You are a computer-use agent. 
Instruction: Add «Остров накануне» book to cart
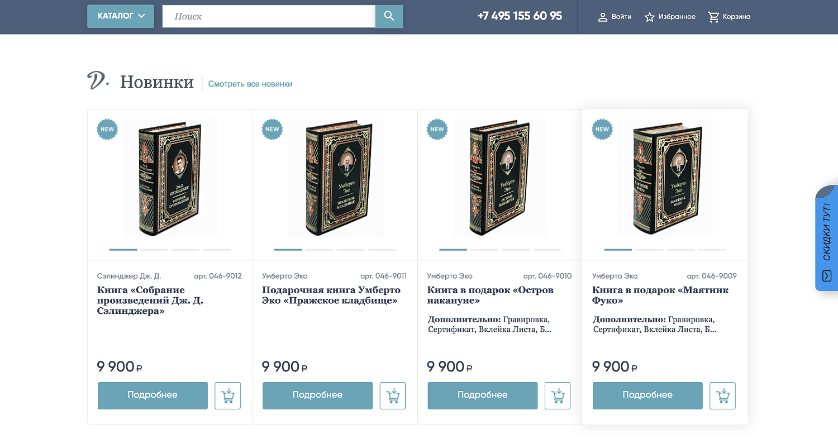tap(558, 395)
